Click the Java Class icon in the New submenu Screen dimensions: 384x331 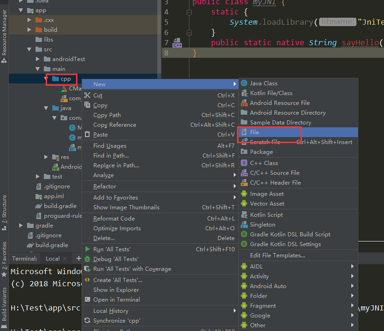click(x=244, y=83)
